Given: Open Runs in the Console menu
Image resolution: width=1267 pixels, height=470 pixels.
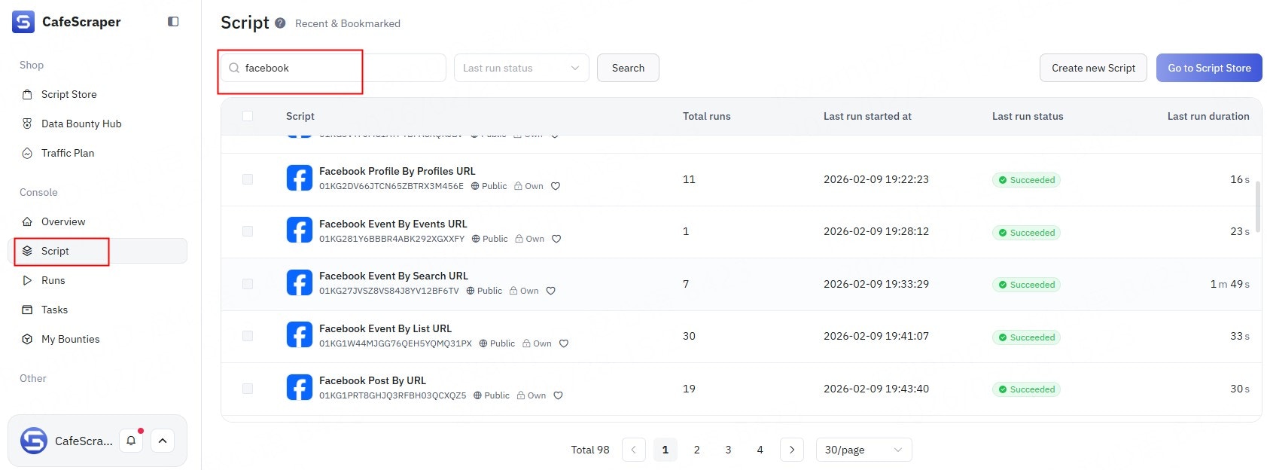Looking at the screenshot, I should (x=53, y=280).
